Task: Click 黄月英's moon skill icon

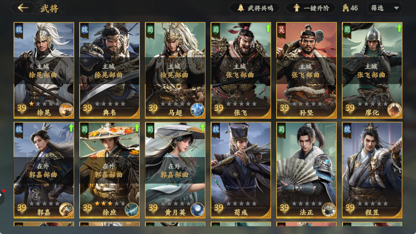Action: click(x=198, y=210)
